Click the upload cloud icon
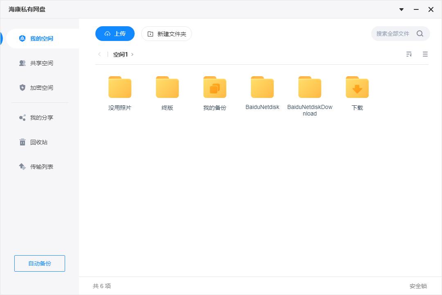Viewport: 442px width, 295px height. [x=107, y=34]
